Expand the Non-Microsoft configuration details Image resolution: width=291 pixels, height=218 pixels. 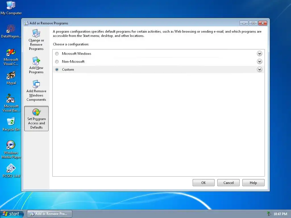[x=259, y=62]
